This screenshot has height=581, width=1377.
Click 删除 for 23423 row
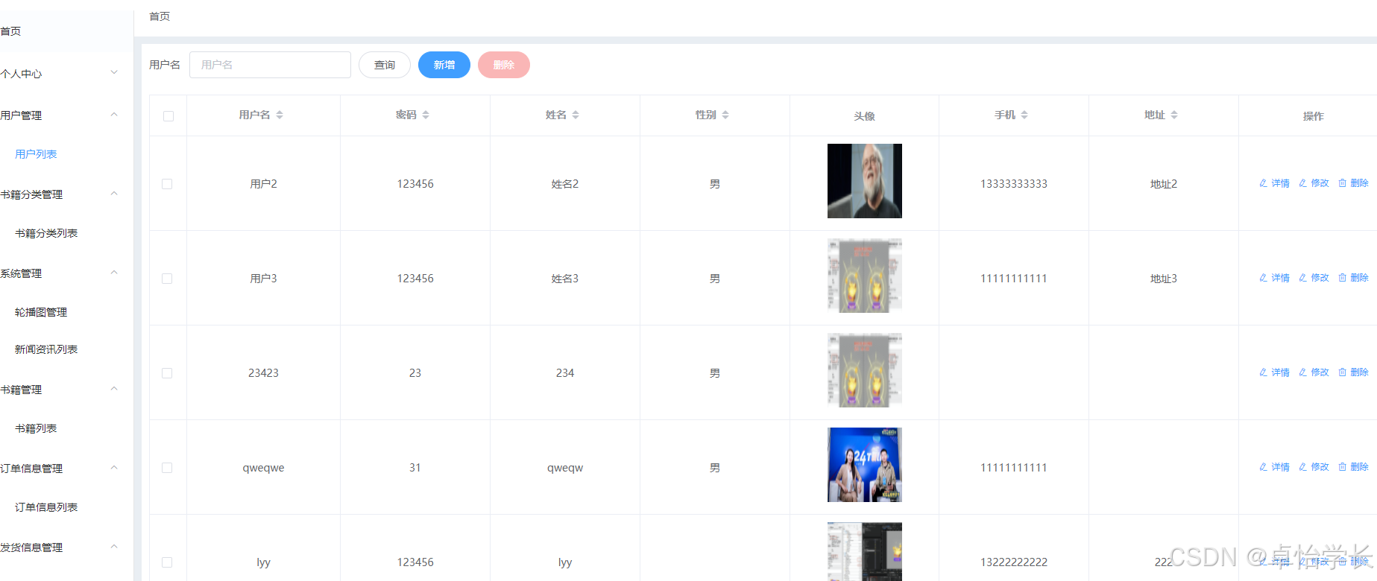1353,372
